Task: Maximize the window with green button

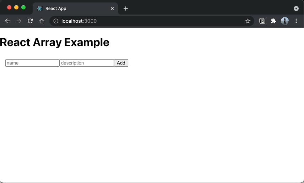Action: click(23, 7)
